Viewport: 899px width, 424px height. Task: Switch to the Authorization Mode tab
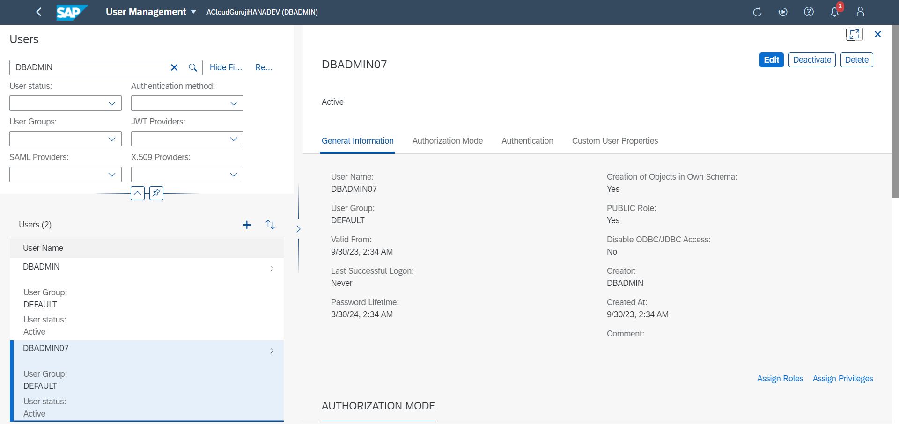point(447,141)
